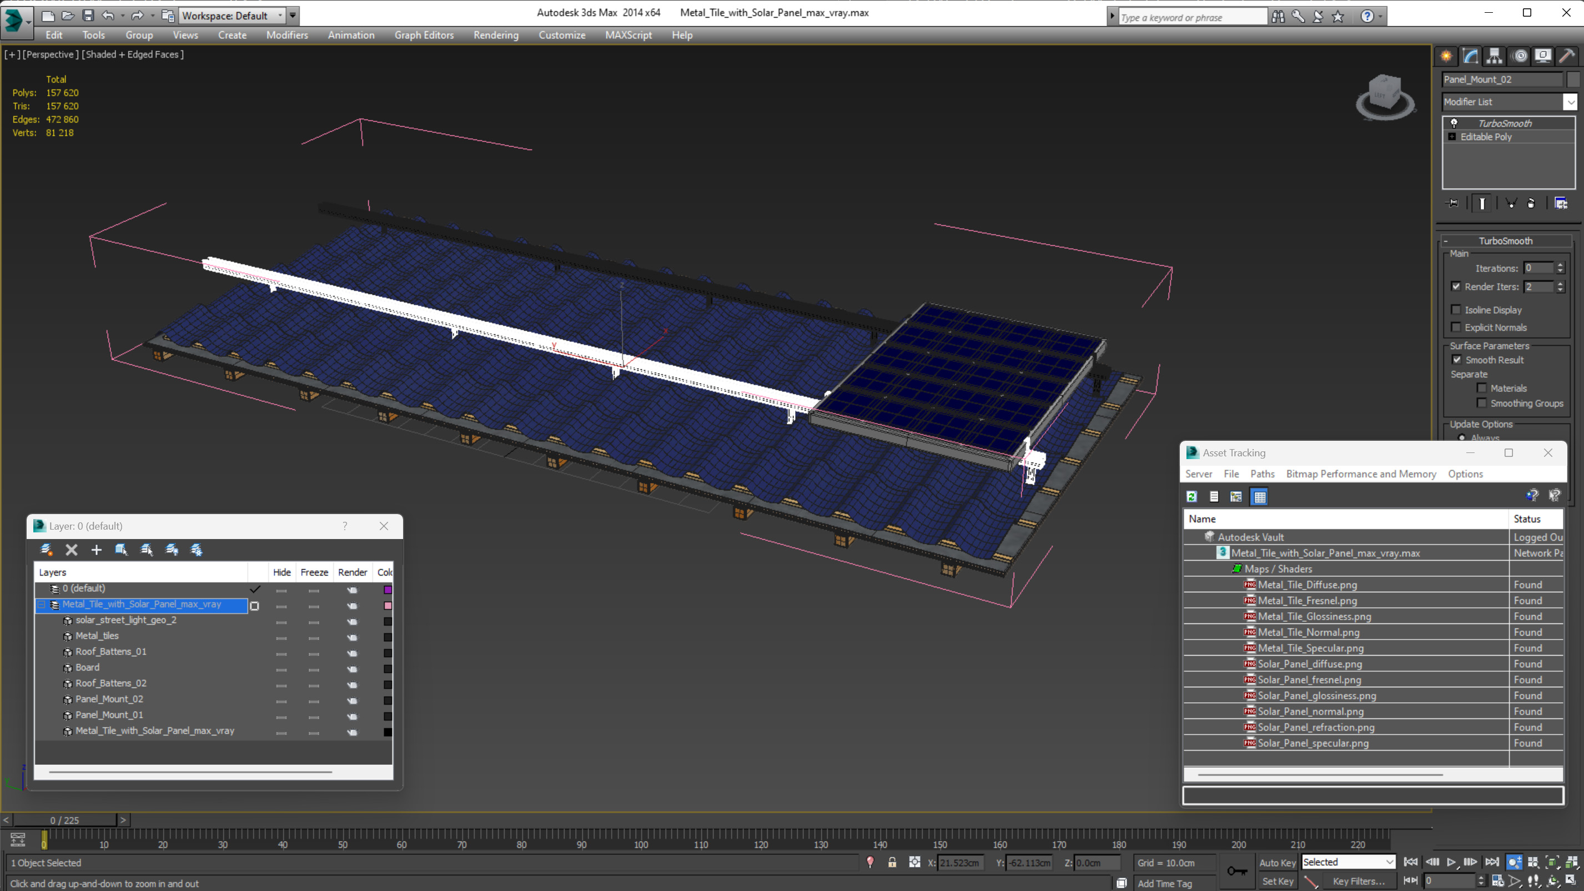
Task: Click the Open File toolbar icon
Action: pyautogui.click(x=68, y=16)
